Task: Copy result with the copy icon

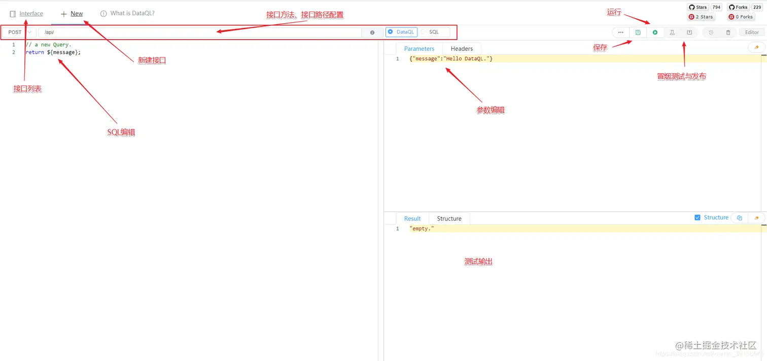Action: pos(740,218)
